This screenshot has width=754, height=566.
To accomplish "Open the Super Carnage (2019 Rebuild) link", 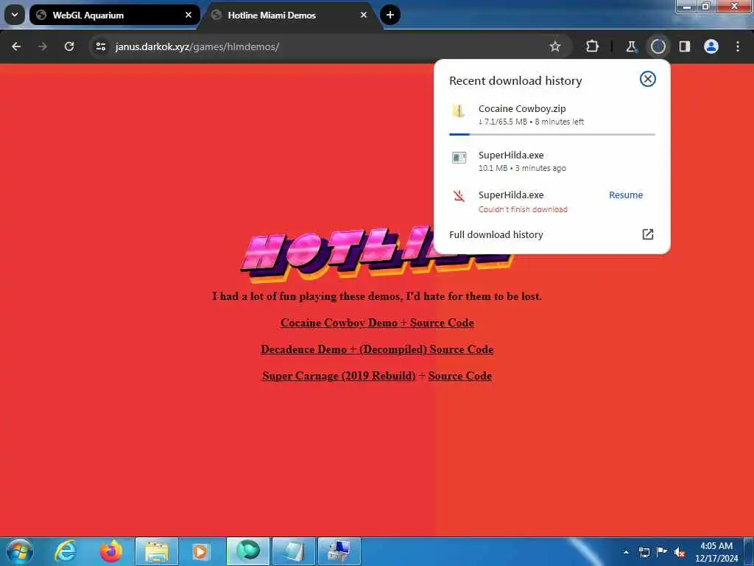I will [x=339, y=376].
